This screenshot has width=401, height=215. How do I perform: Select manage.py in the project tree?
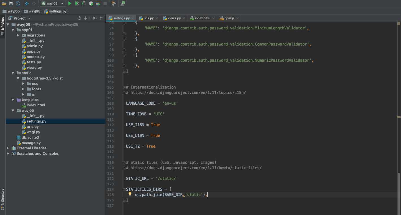pyautogui.click(x=31, y=143)
